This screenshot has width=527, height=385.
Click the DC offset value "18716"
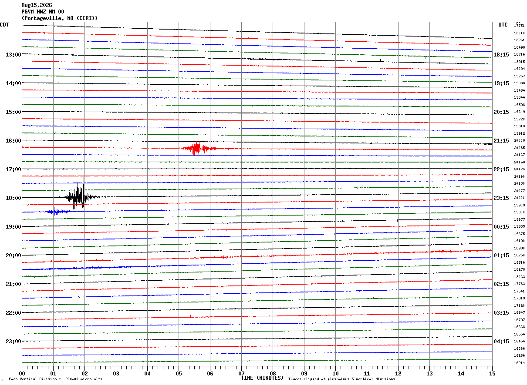pyautogui.click(x=519, y=55)
